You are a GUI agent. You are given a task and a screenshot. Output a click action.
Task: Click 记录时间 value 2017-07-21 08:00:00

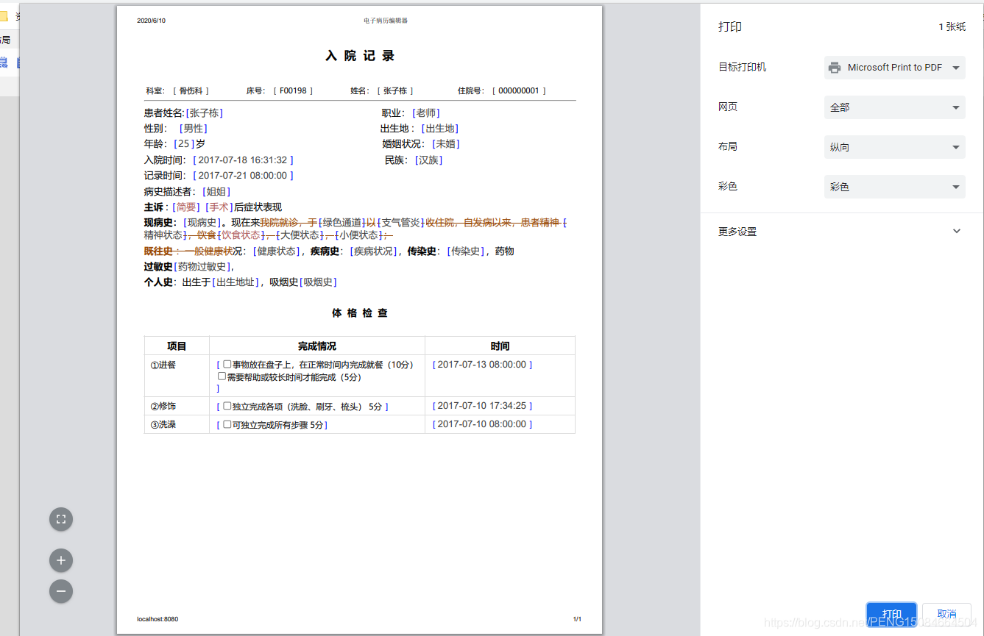tap(243, 176)
